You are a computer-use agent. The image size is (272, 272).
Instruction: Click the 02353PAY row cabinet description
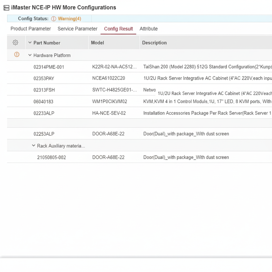[x=207, y=78]
